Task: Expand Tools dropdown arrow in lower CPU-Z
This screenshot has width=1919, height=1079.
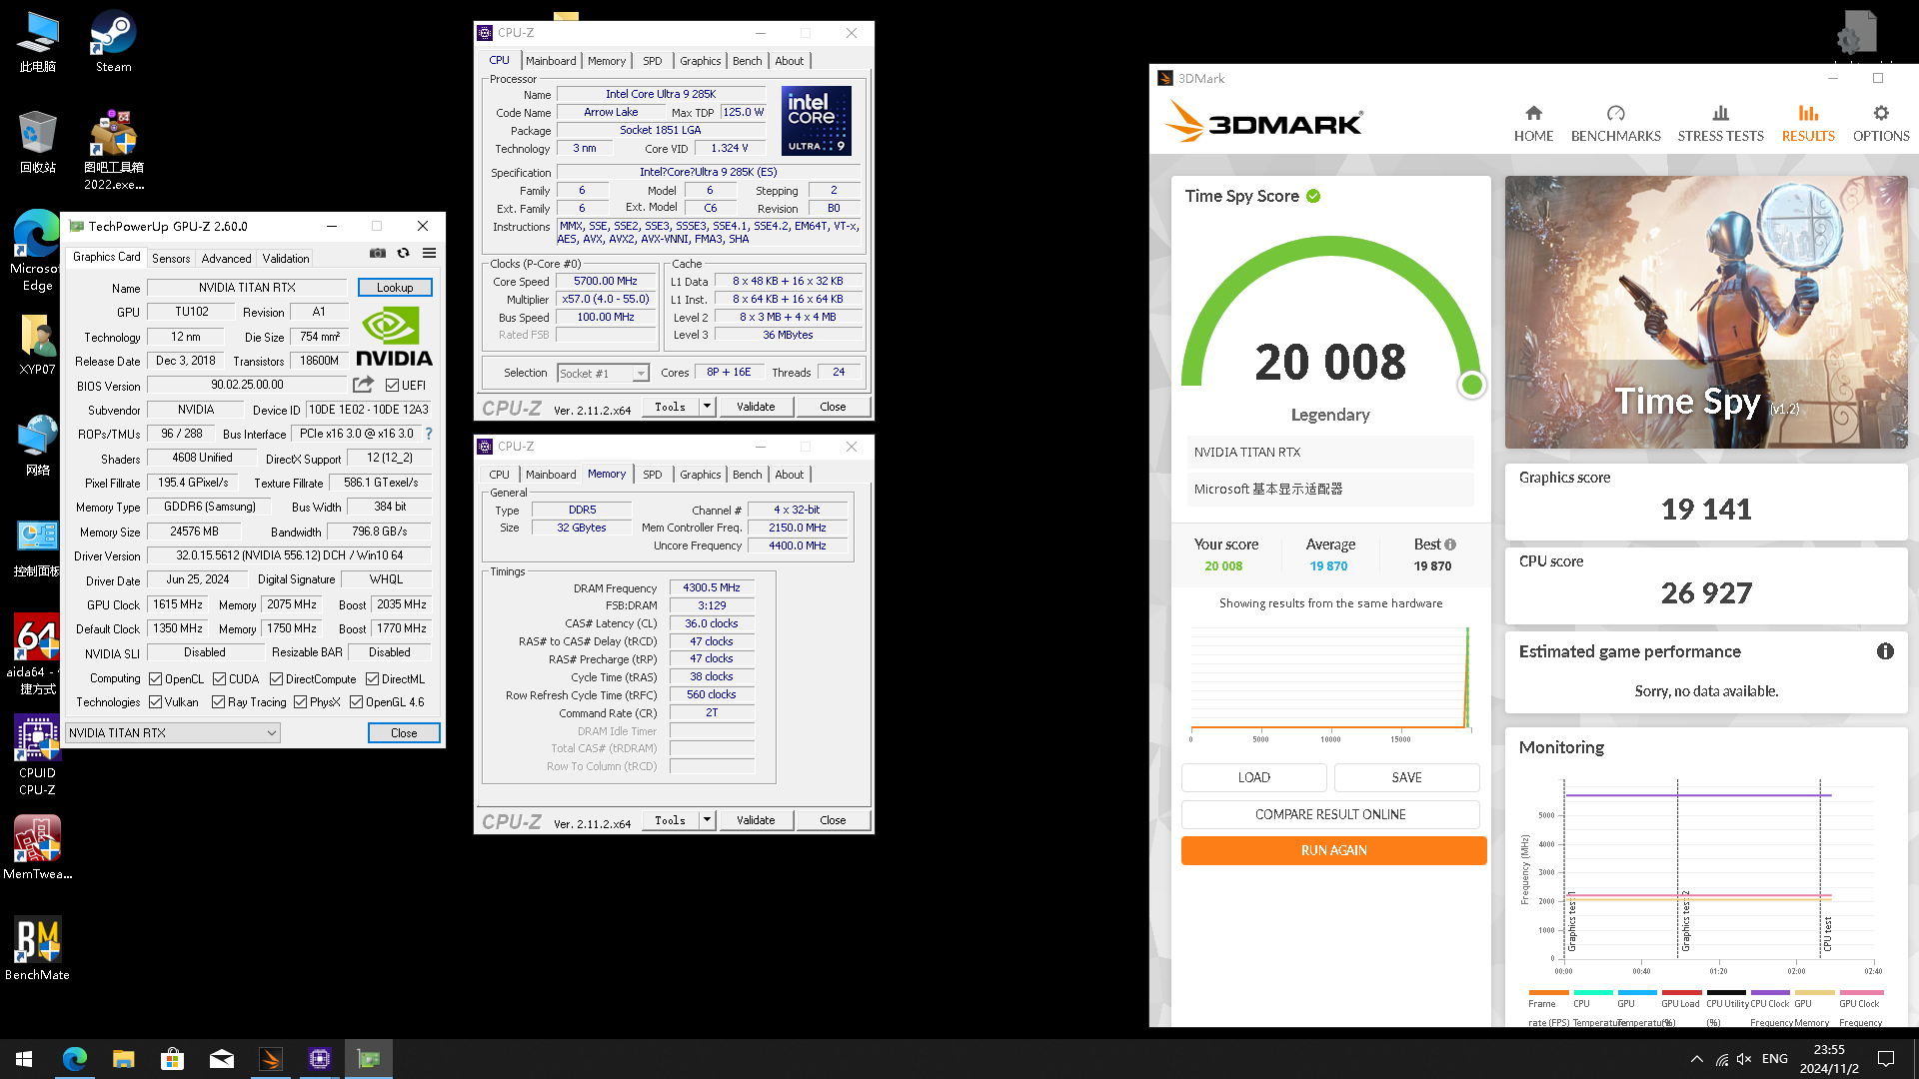Action: 707,820
